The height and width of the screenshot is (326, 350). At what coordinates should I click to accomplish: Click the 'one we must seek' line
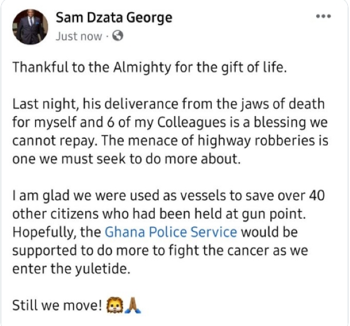point(127,159)
